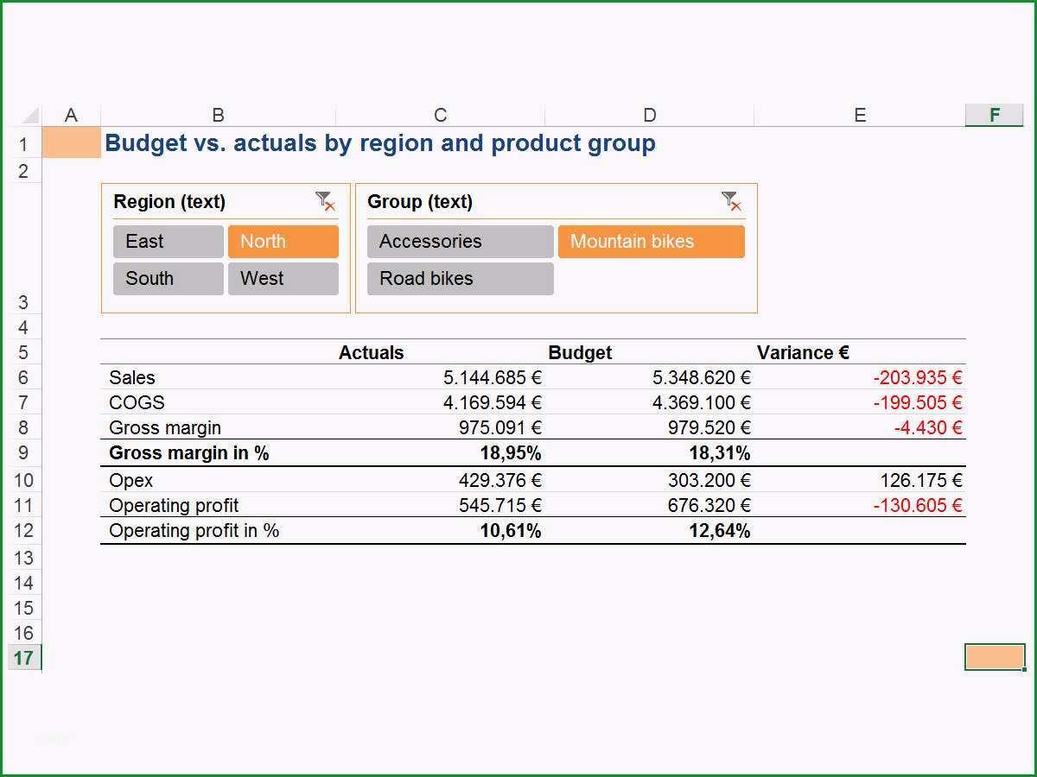1037x777 pixels.
Task: Select row 9 header
Action: [22, 453]
